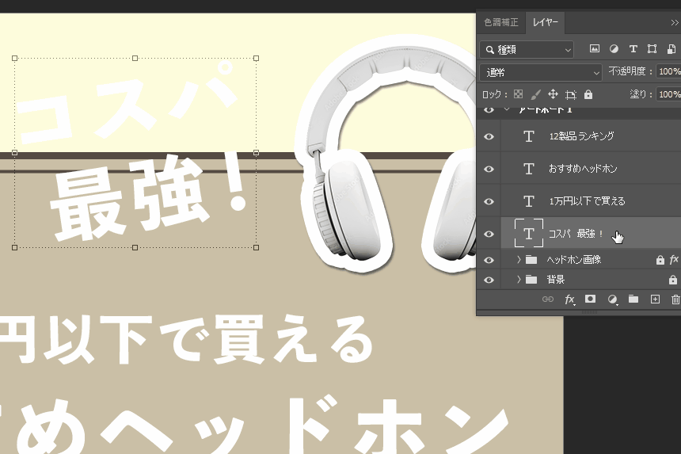Screen dimensions: 681x454
Task: Hide the 12製品 ランキング layer
Action: pos(489,136)
